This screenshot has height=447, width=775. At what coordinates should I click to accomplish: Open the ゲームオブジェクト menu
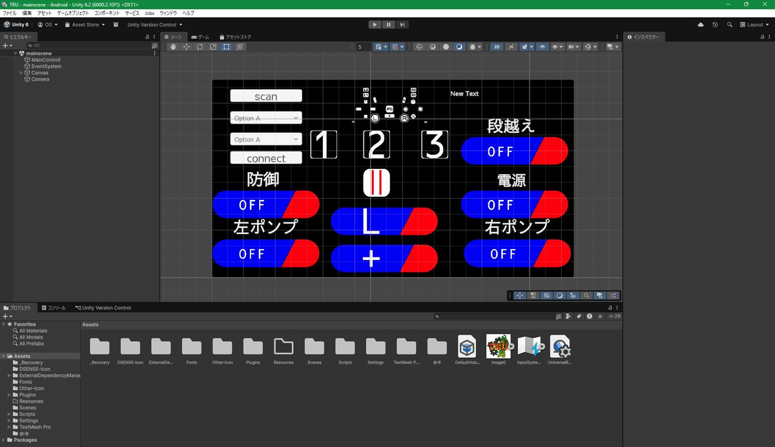point(73,13)
